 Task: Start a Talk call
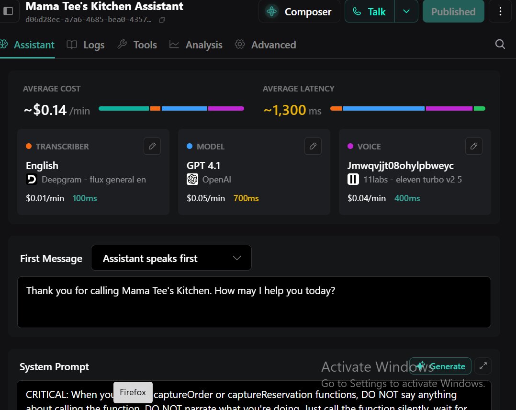(370, 11)
